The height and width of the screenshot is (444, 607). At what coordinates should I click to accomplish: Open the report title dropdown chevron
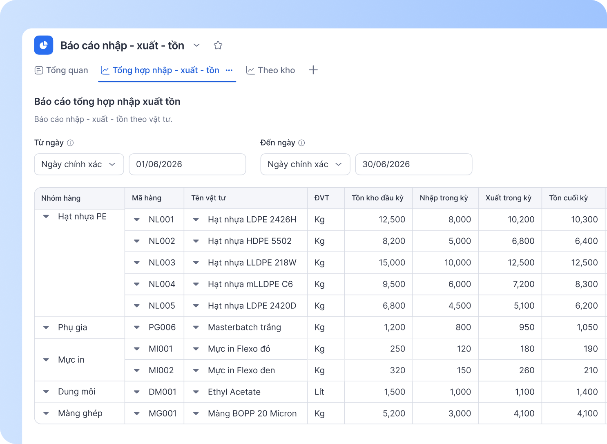point(196,45)
